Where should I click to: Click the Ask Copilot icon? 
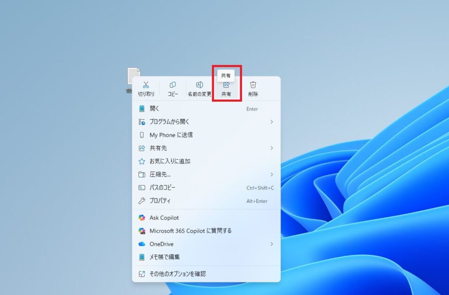[141, 218]
